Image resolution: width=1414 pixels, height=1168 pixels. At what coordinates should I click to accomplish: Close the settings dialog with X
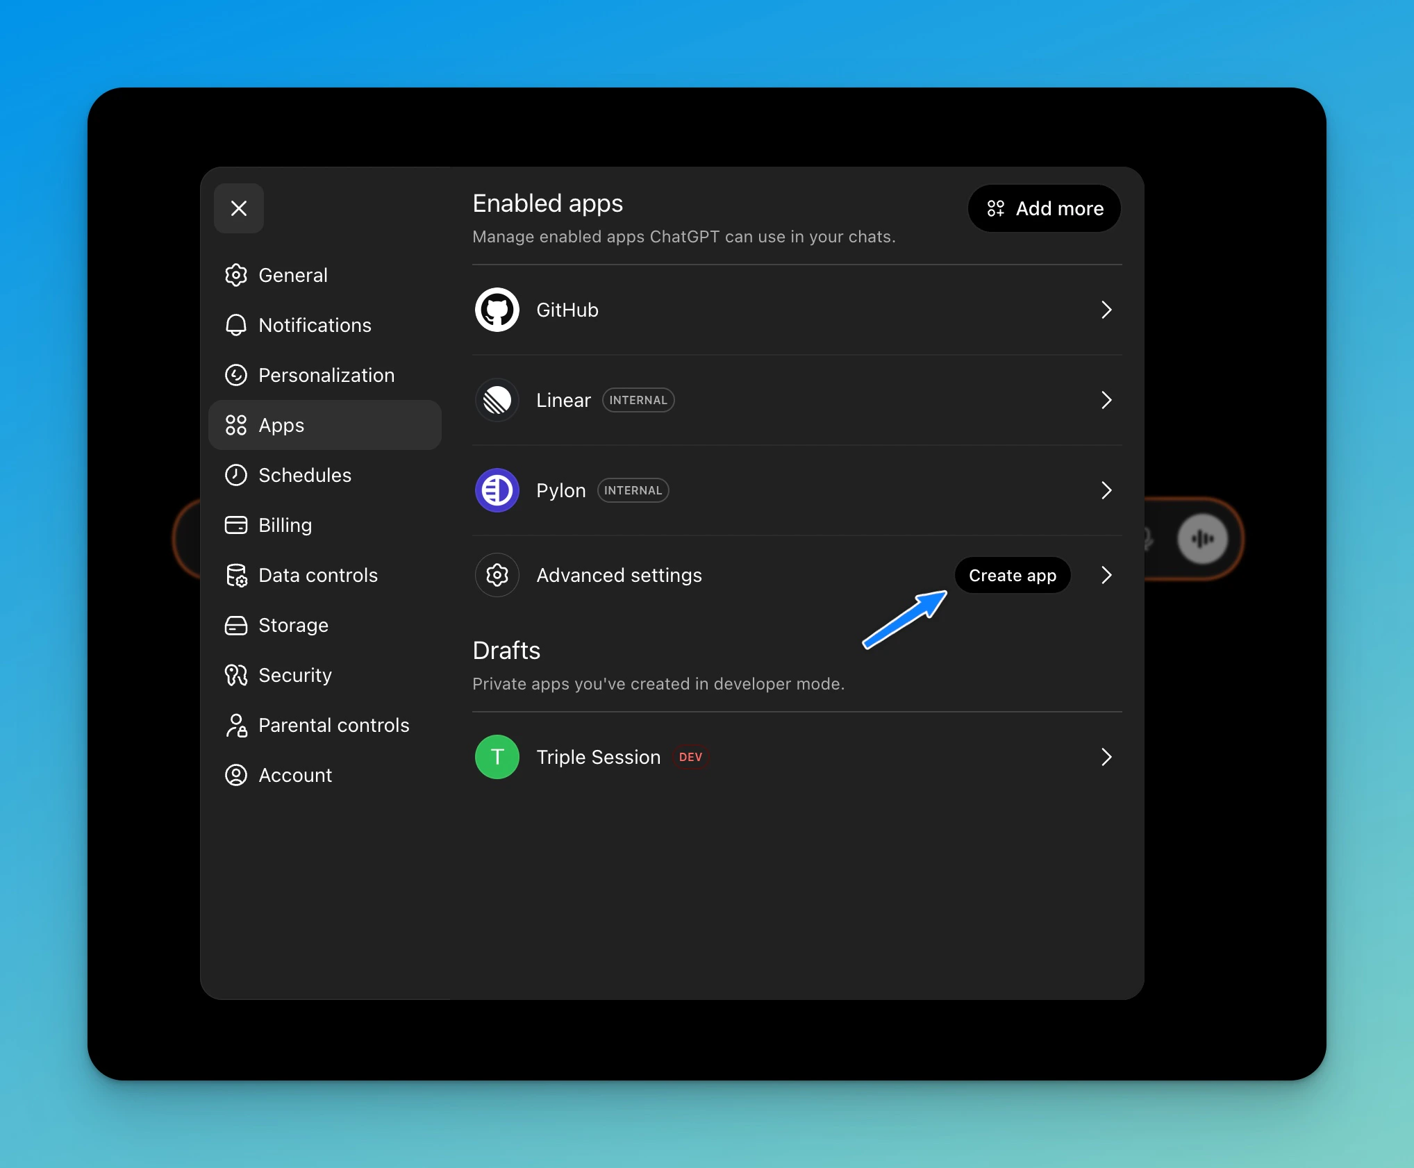pyautogui.click(x=238, y=208)
